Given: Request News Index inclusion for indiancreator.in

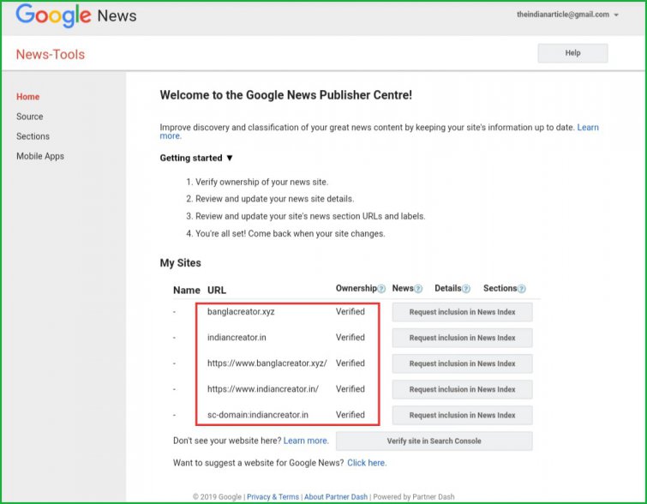Looking at the screenshot, I should (462, 338).
